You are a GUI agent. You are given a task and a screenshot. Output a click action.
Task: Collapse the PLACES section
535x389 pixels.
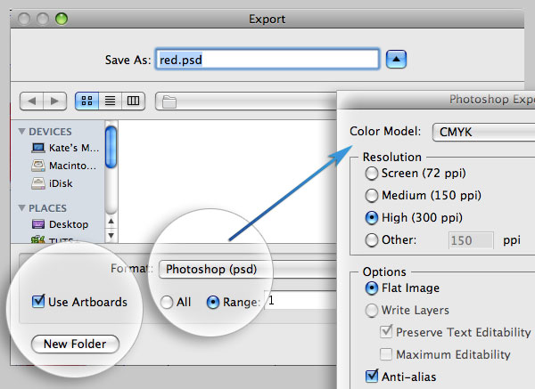(21, 207)
